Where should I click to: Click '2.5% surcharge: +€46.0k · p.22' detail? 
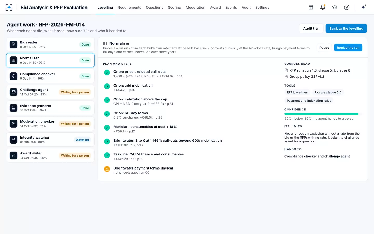[x=138, y=118]
